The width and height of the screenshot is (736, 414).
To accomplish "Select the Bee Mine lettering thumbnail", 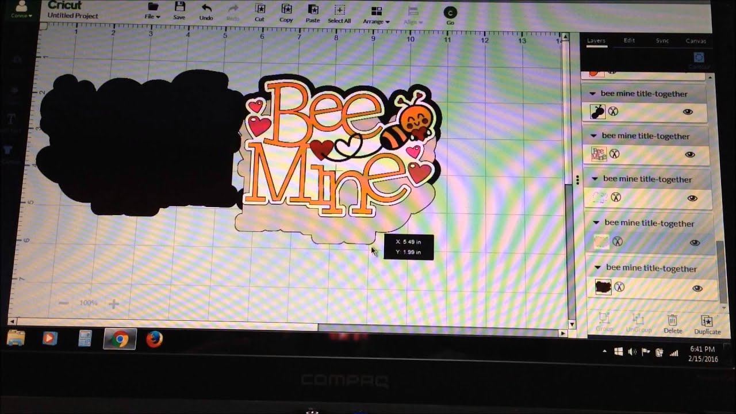I will pyautogui.click(x=599, y=154).
